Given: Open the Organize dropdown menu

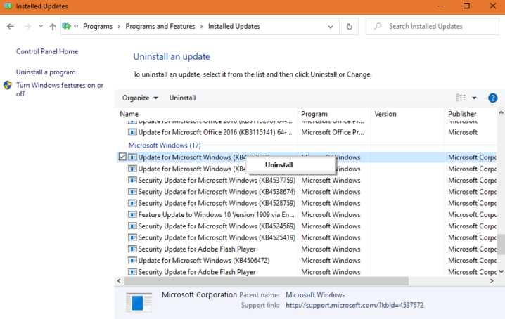Looking at the screenshot, I should [140, 98].
